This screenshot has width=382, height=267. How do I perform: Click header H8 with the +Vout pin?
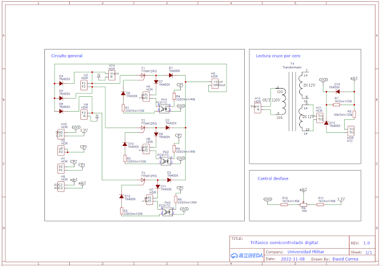click(215, 83)
